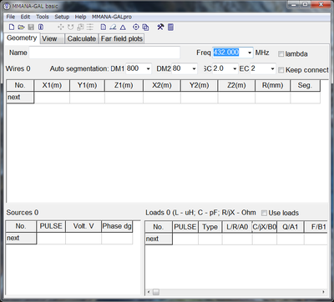The height and width of the screenshot is (302, 334).
Task: Enable the Use loads checkbox
Action: (264, 214)
